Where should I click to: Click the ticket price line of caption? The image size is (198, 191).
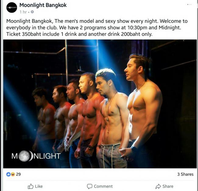point(79,34)
